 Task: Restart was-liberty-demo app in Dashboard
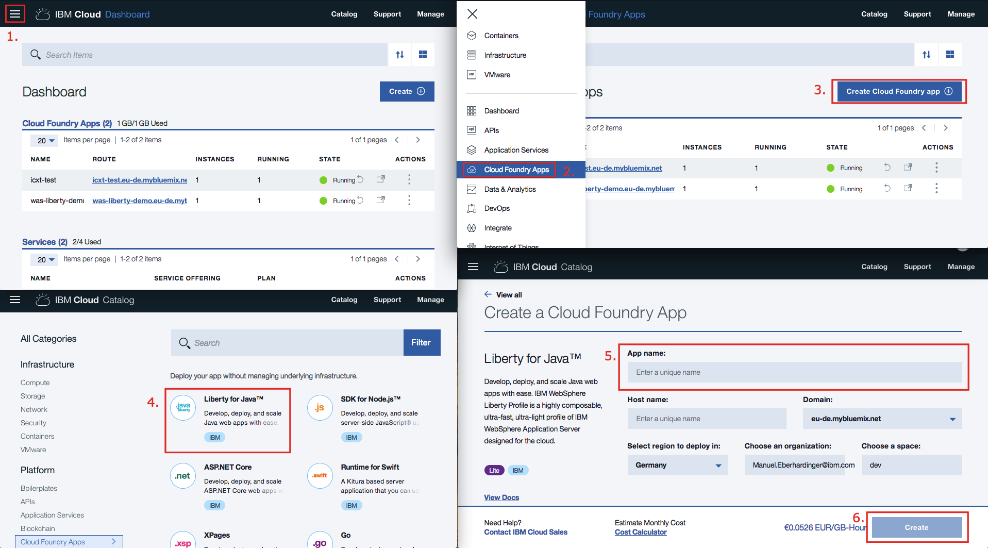pyautogui.click(x=361, y=200)
